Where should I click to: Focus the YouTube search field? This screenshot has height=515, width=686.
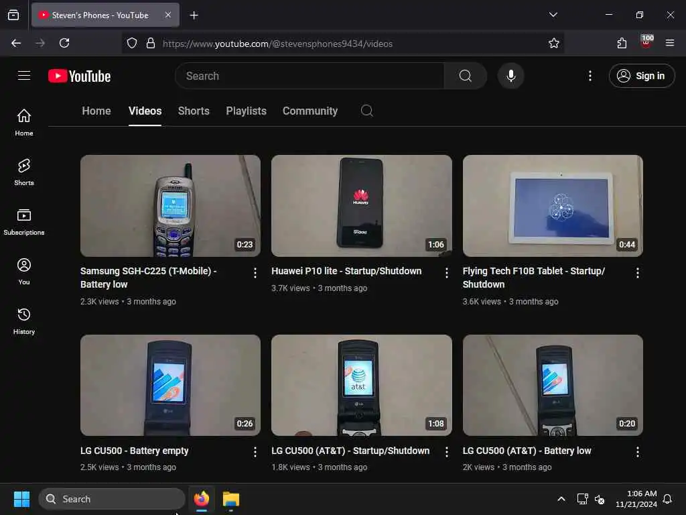[310, 76]
